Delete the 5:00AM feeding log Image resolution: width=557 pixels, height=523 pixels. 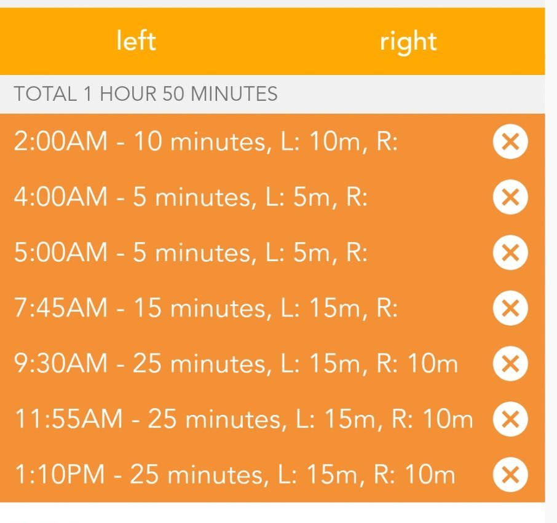[510, 253]
